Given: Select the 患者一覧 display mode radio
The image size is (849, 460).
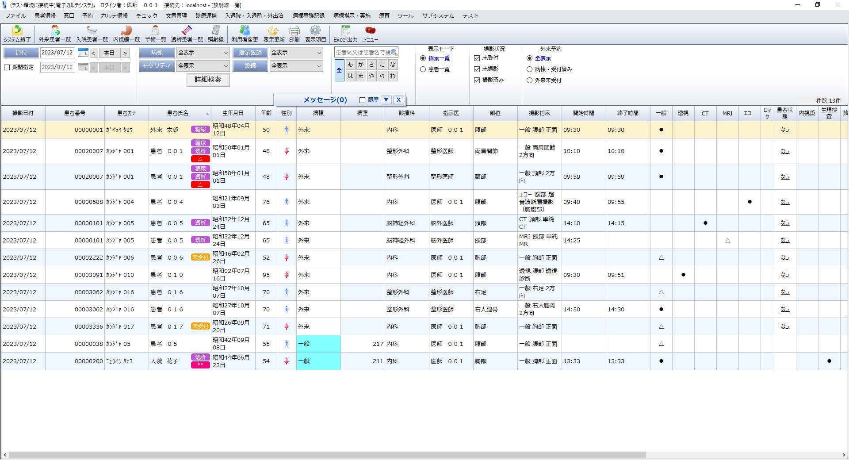Looking at the screenshot, I should pyautogui.click(x=423, y=69).
